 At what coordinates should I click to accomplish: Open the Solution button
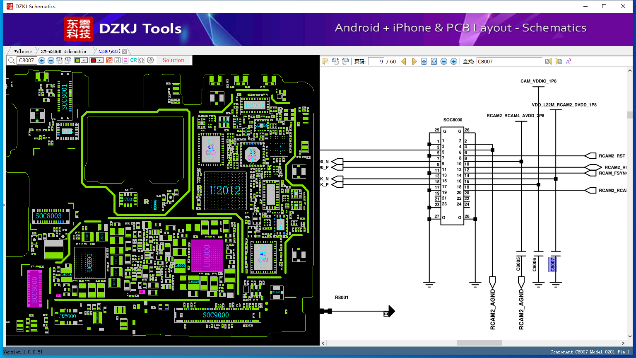click(x=173, y=60)
